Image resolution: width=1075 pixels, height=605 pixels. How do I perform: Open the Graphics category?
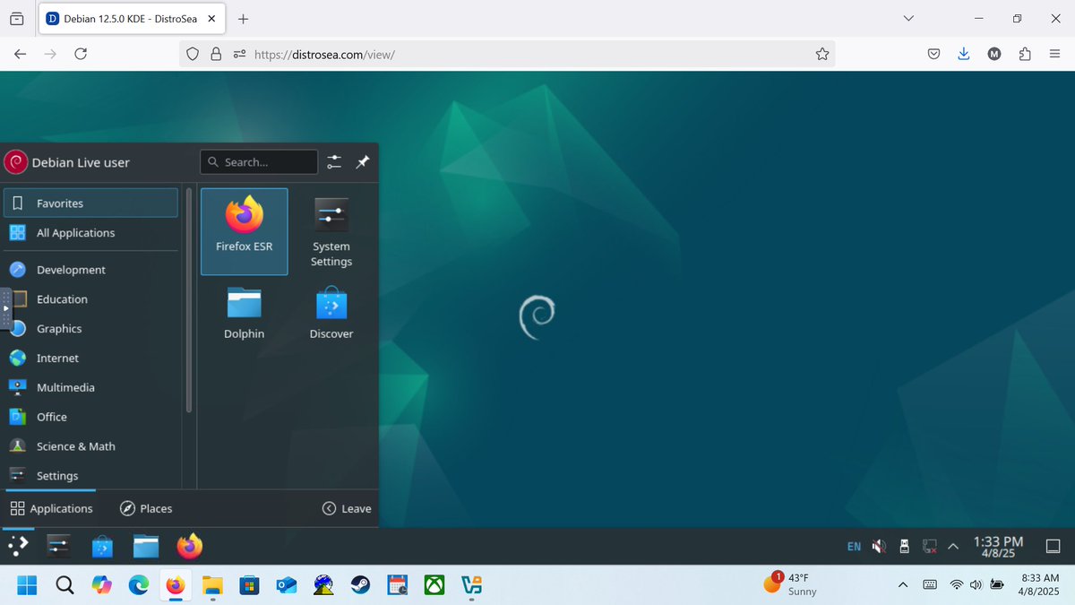click(91, 329)
